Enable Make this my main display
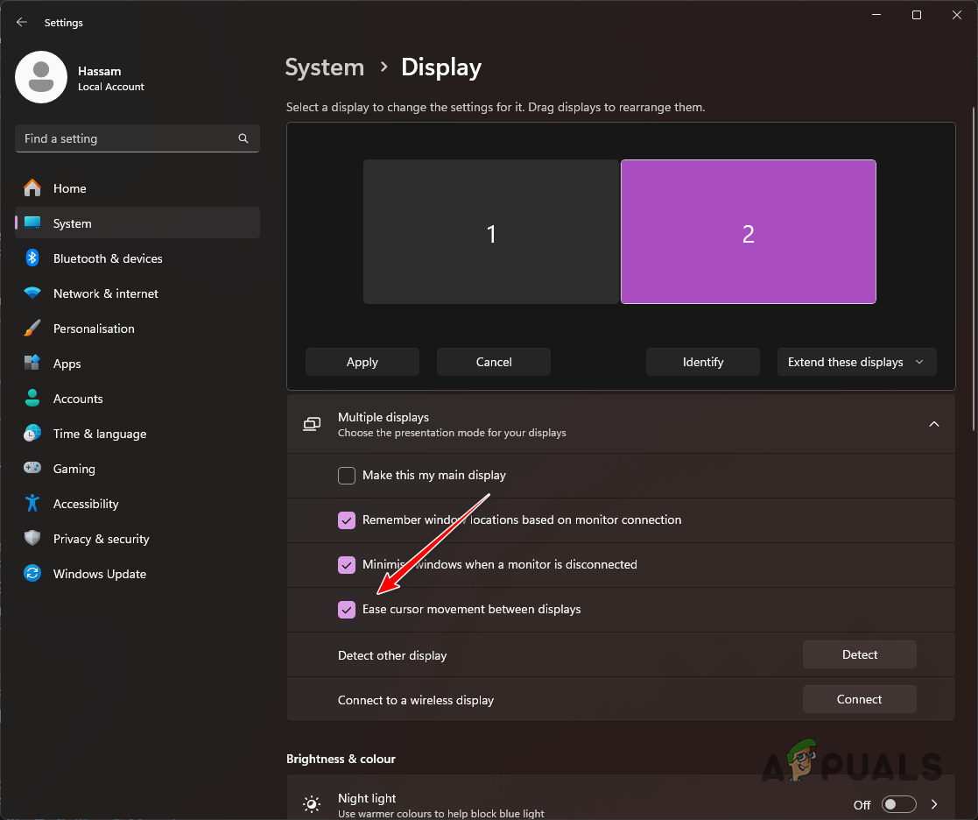978x820 pixels. pyautogui.click(x=346, y=475)
